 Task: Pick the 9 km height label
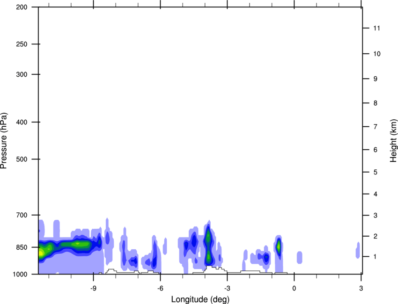[376, 79]
